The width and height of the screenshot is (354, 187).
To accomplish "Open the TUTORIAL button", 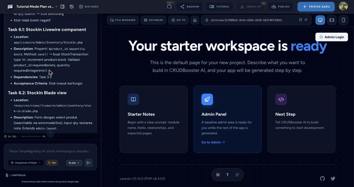I will [x=219, y=6].
